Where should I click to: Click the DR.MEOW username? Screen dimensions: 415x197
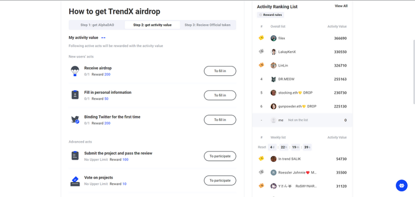tap(286, 79)
